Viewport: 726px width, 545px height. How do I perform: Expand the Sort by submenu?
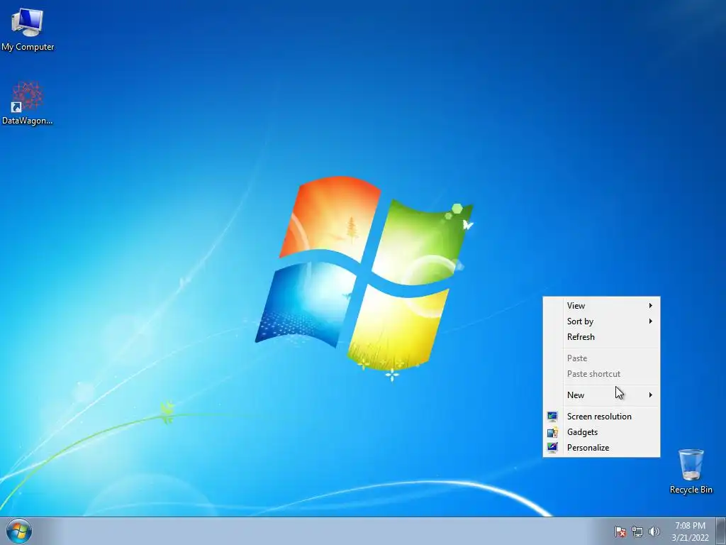coord(601,321)
